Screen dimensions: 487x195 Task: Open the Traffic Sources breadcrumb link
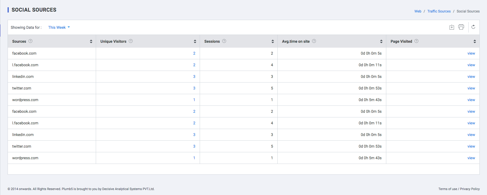point(439,11)
